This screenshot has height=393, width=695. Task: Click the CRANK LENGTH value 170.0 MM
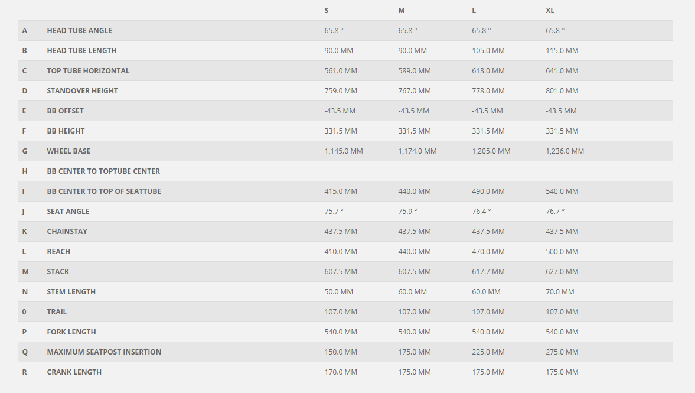point(341,372)
